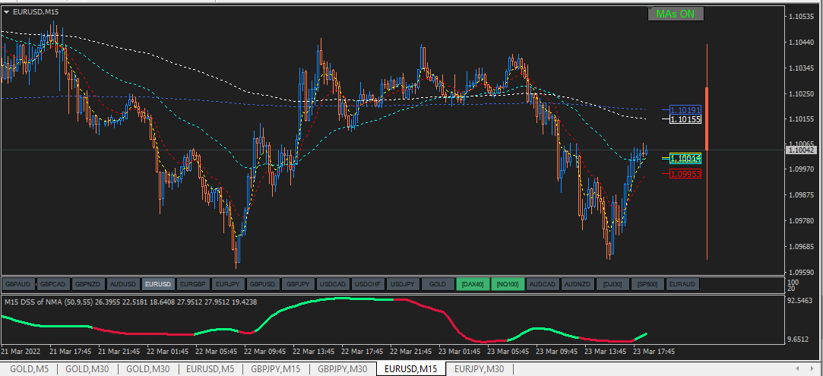823x376 pixels.
Task: Select EURJPY in the symbol bar
Action: (228, 284)
